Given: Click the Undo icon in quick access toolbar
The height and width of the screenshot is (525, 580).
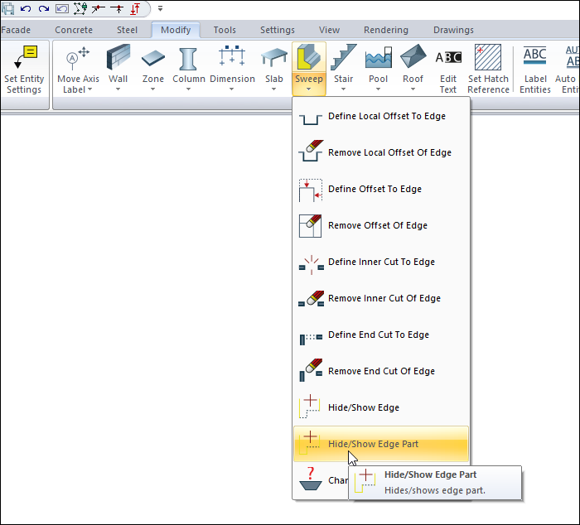Looking at the screenshot, I should click(x=26, y=8).
